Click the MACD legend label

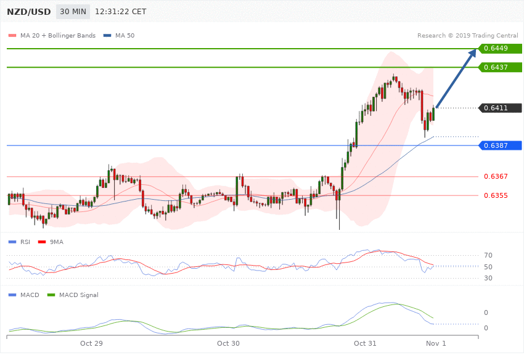pos(30,295)
